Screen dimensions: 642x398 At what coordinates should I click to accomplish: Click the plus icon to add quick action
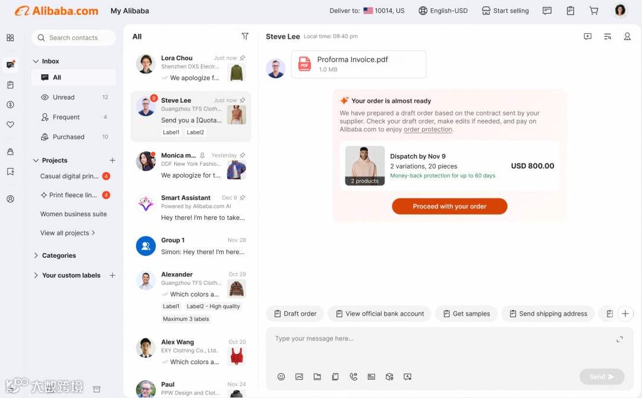(x=625, y=314)
